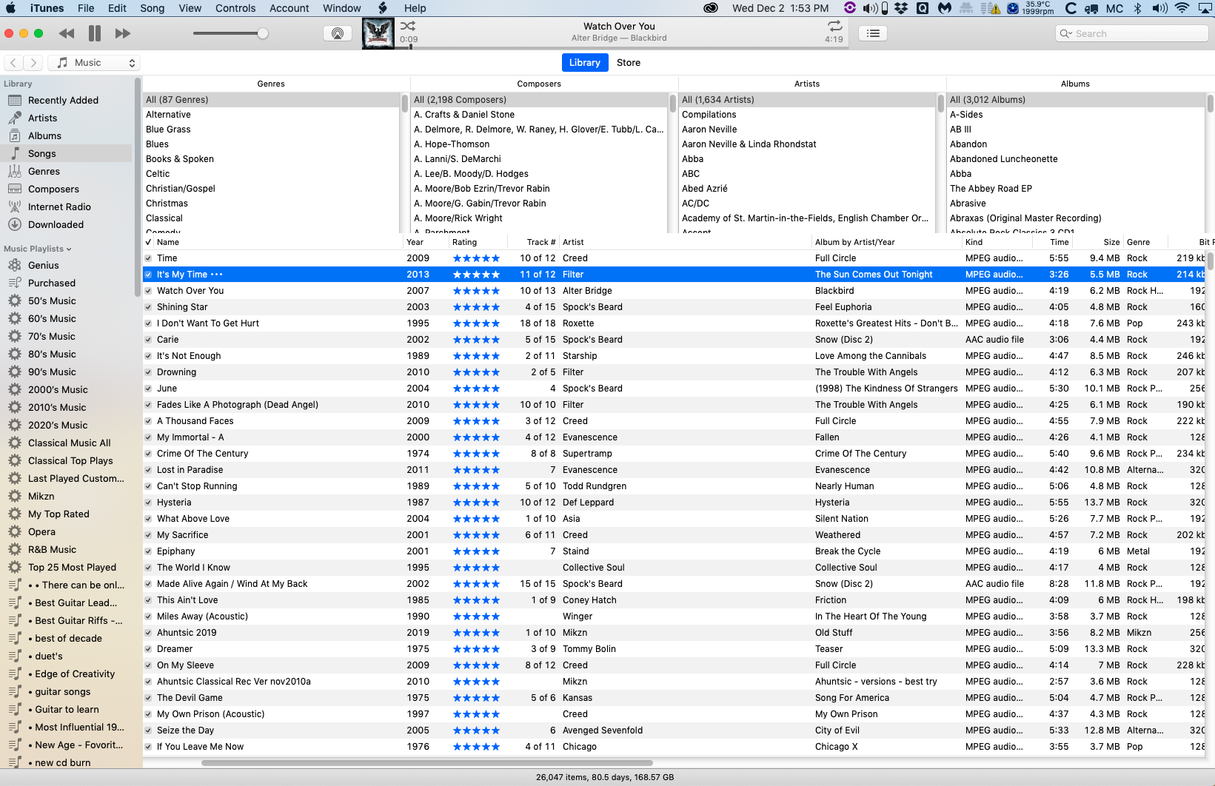Open Dropbox menu bar icon

click(901, 8)
